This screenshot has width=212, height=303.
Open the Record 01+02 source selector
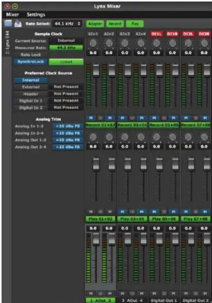click(x=100, y=125)
